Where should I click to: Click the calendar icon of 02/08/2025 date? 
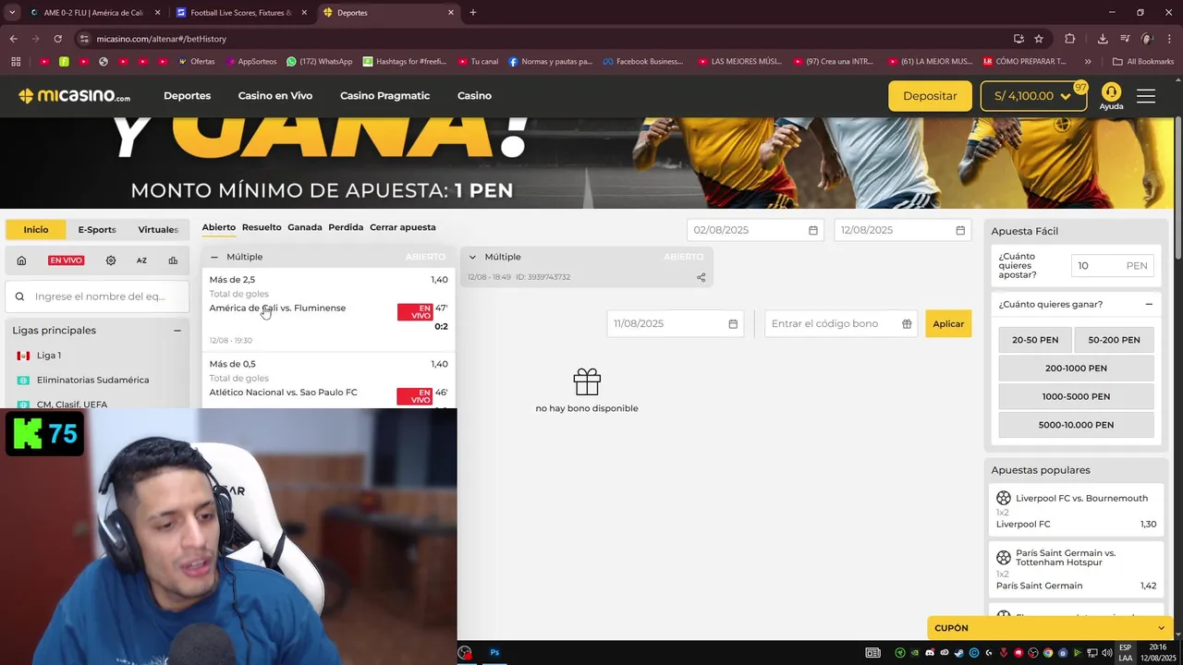pyautogui.click(x=813, y=230)
